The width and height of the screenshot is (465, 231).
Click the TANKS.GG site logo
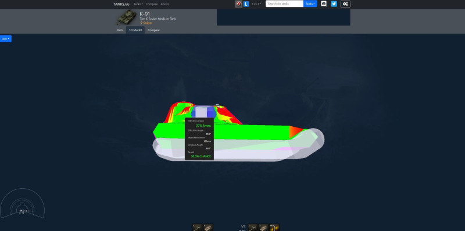point(121,4)
